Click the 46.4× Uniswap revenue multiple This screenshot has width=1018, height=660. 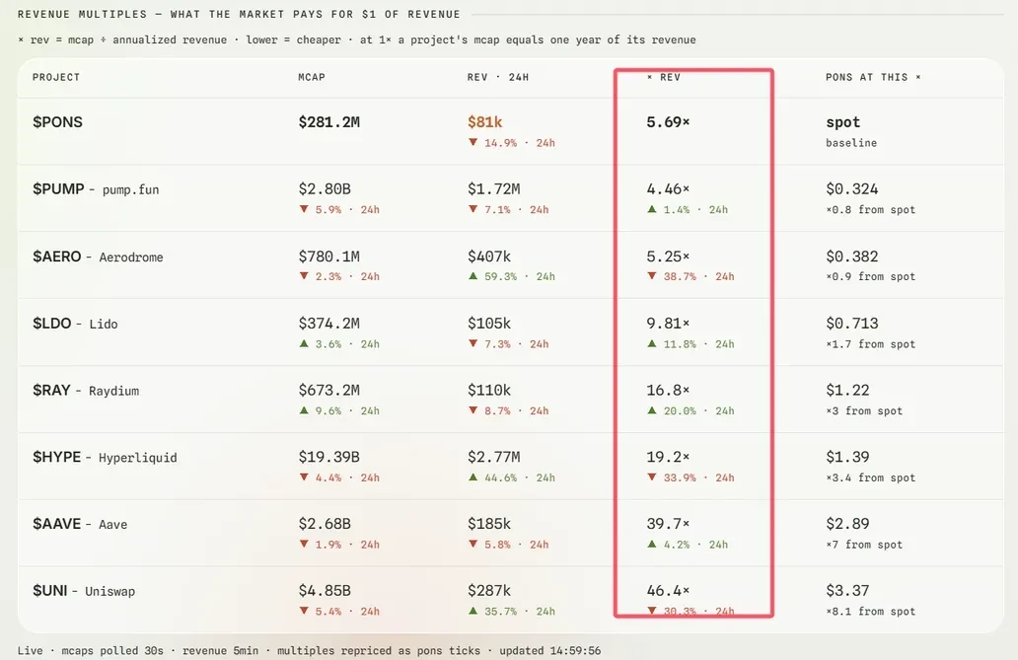(x=668, y=591)
